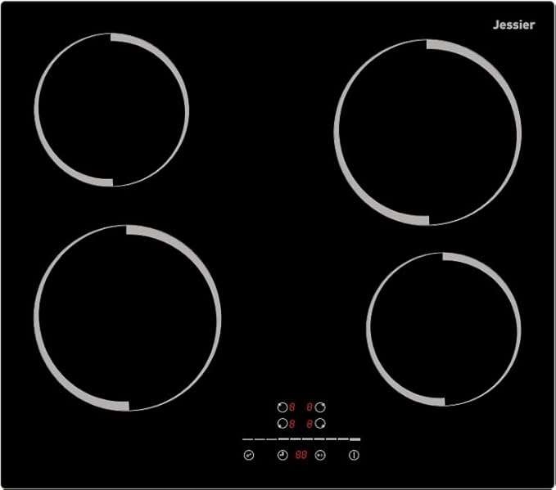The height and width of the screenshot is (490, 556).
Task: Click the small rear-left cooking zone ring
Action: click(111, 110)
